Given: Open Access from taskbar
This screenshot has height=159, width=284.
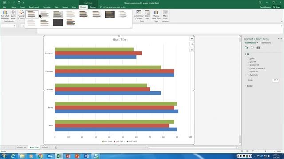Looking at the screenshot, I should tap(68, 156).
